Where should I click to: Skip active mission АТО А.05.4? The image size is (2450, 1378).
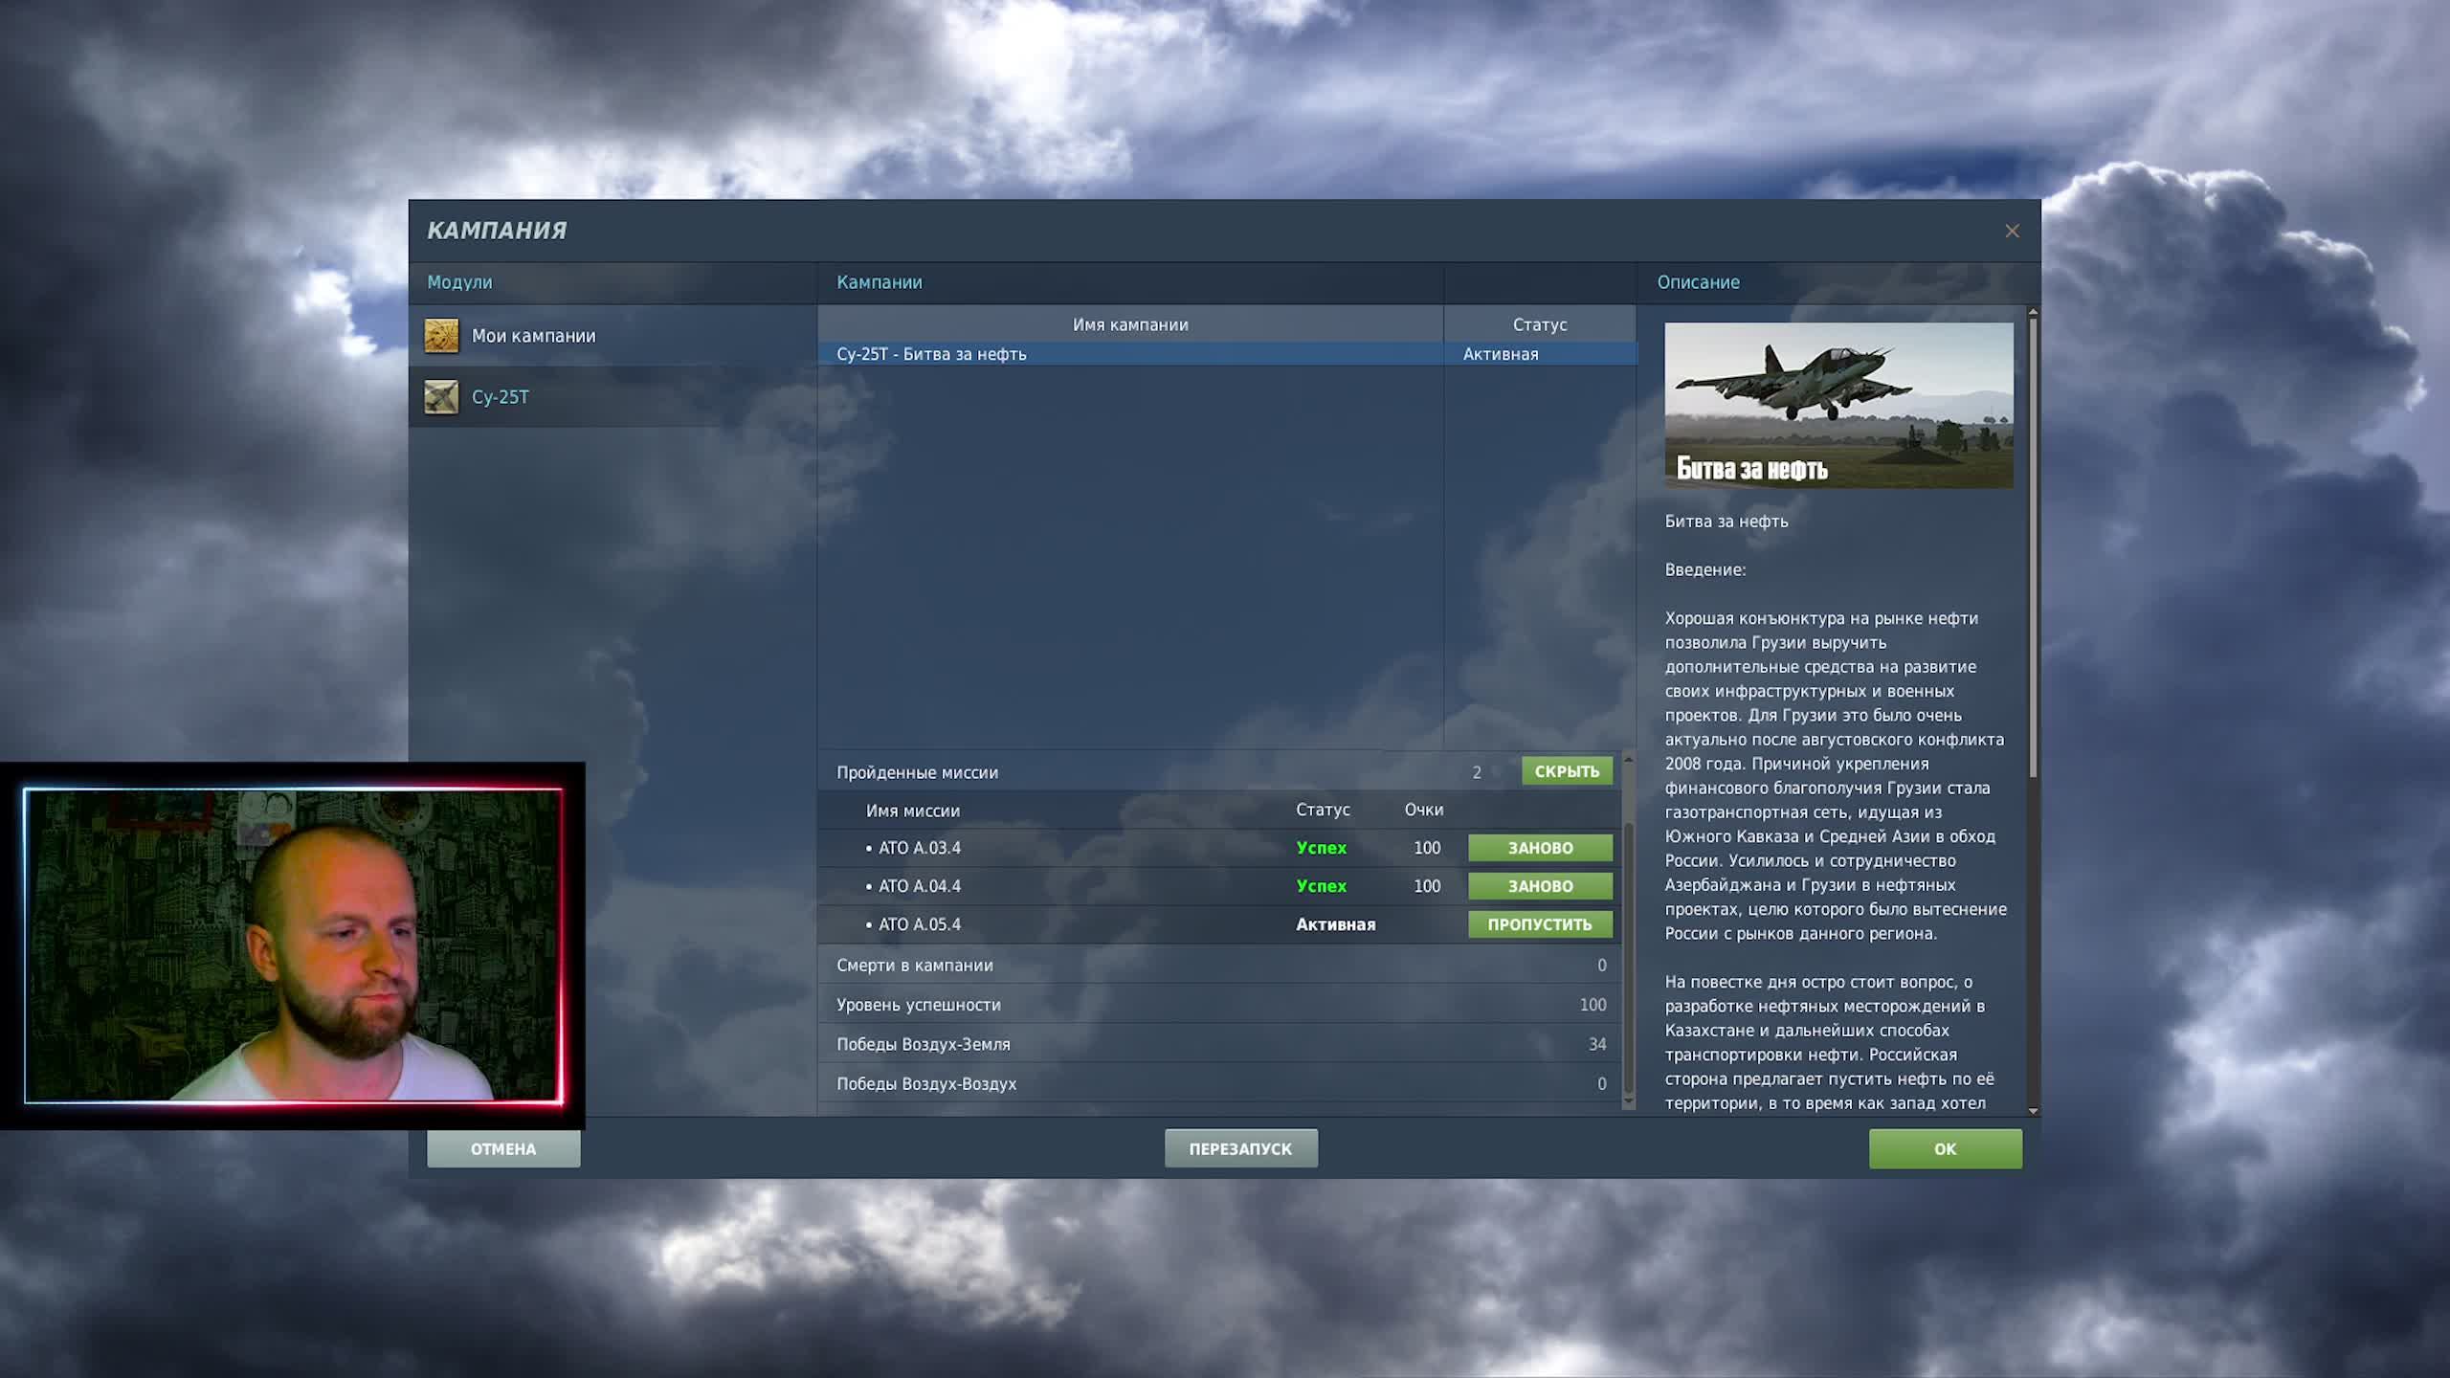click(1540, 924)
